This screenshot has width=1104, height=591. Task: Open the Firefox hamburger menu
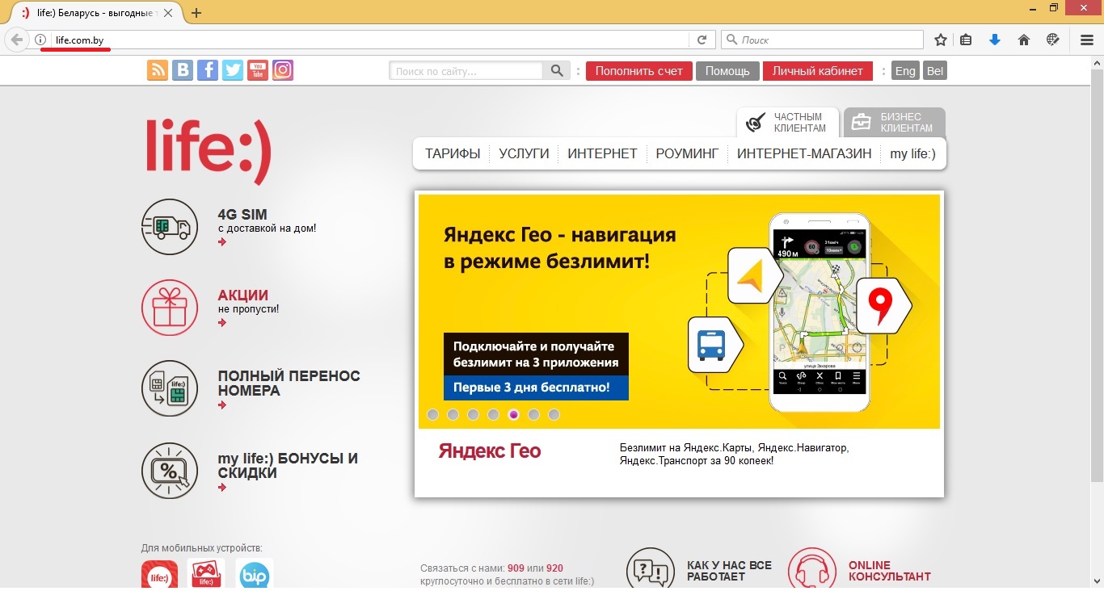[x=1087, y=40]
